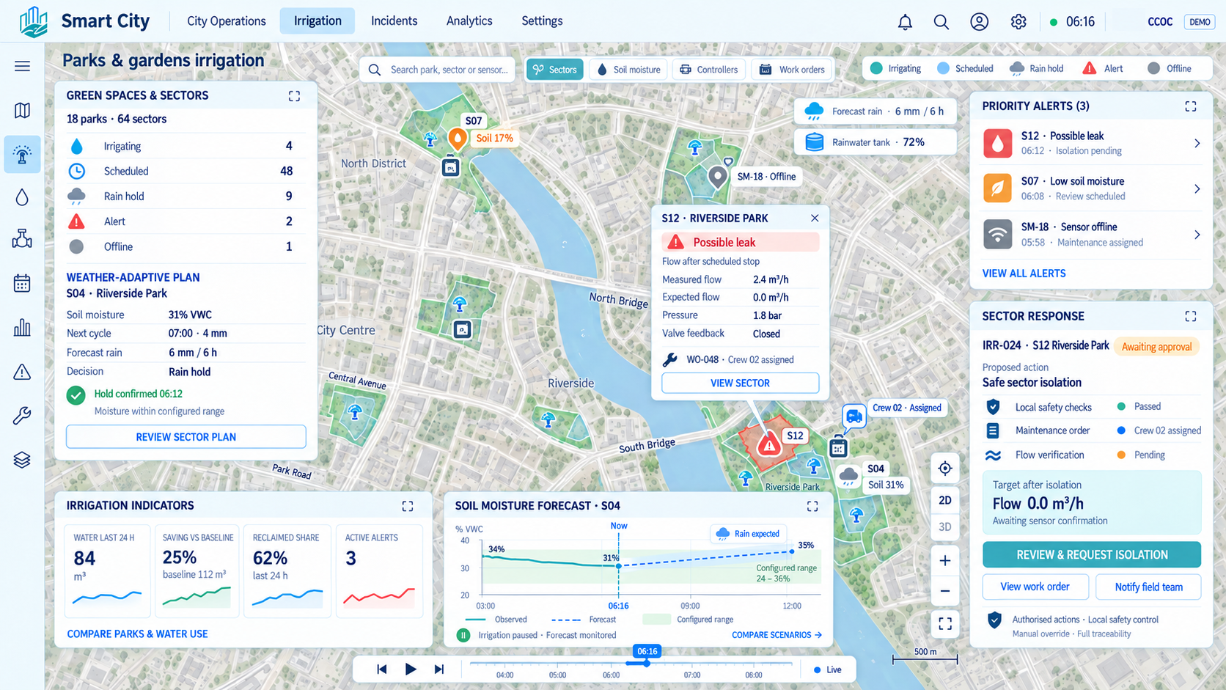Open the S07 Low soil moisture alert chevron
Image resolution: width=1226 pixels, height=690 pixels.
pyautogui.click(x=1197, y=188)
